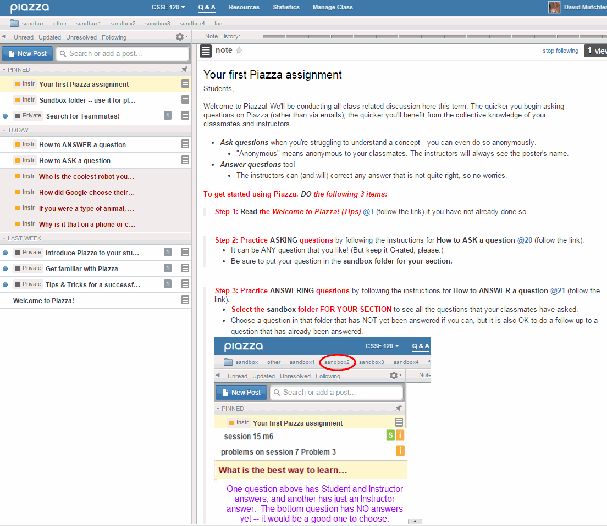Click the note icon on "Sandbox folder" row
Viewport: 607px width, 526px height.
point(185,100)
